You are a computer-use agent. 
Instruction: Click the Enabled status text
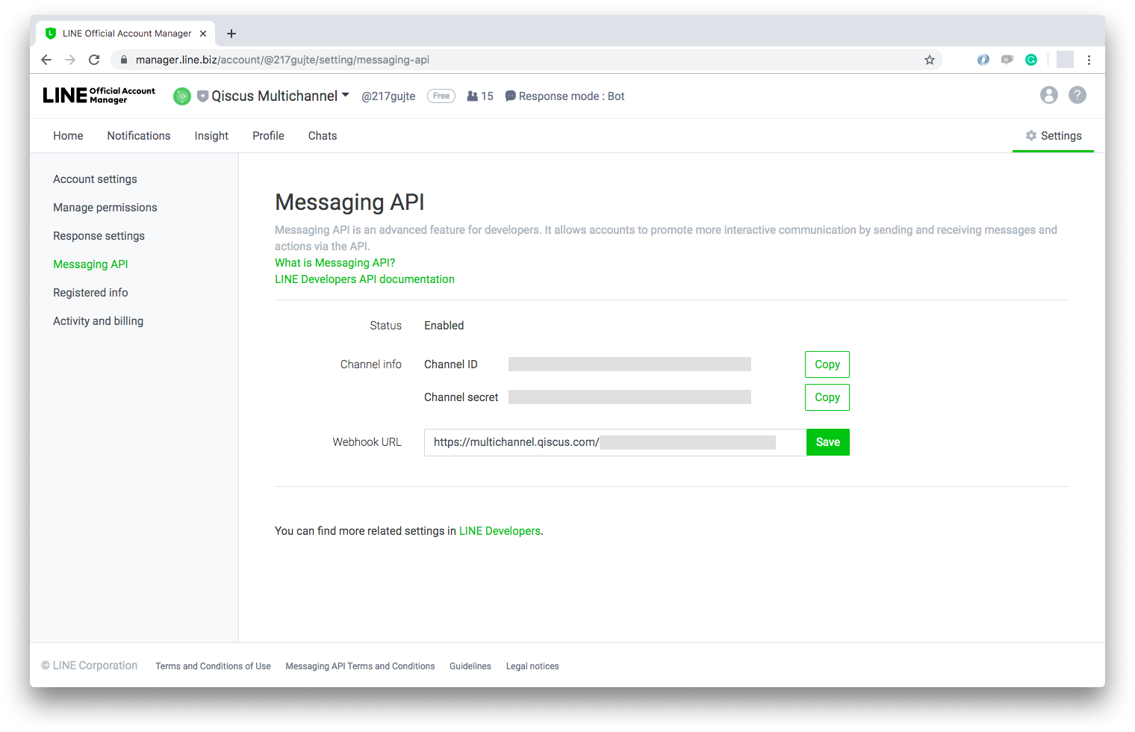pos(444,326)
